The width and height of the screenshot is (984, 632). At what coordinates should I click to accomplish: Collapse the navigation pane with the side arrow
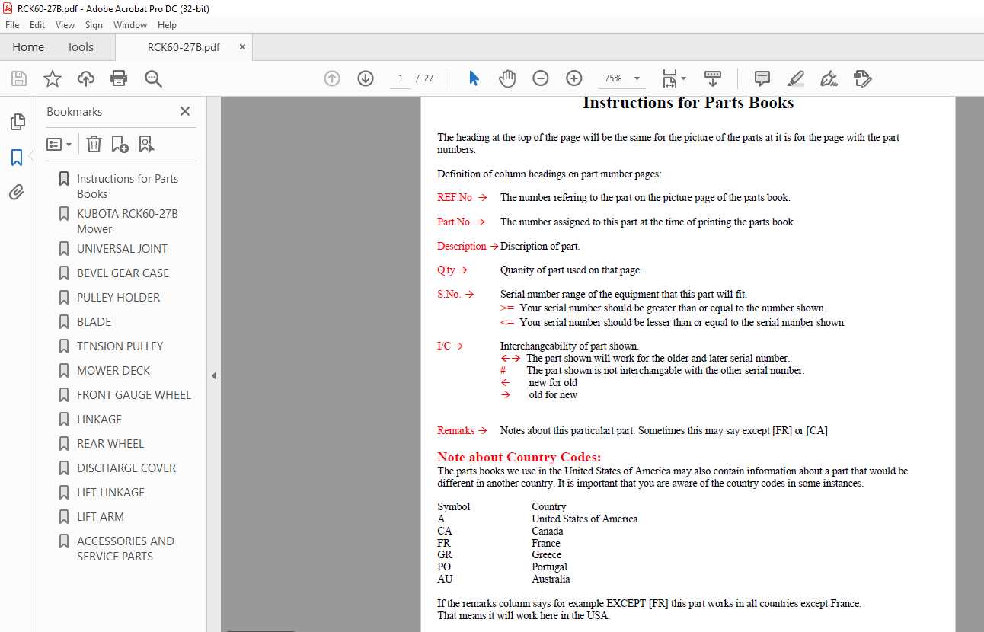click(214, 376)
